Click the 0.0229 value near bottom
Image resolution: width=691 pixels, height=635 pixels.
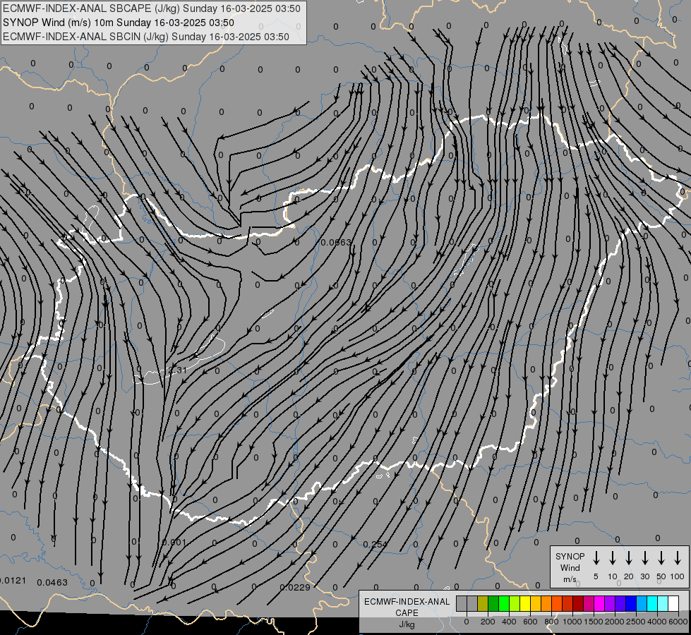(295, 587)
